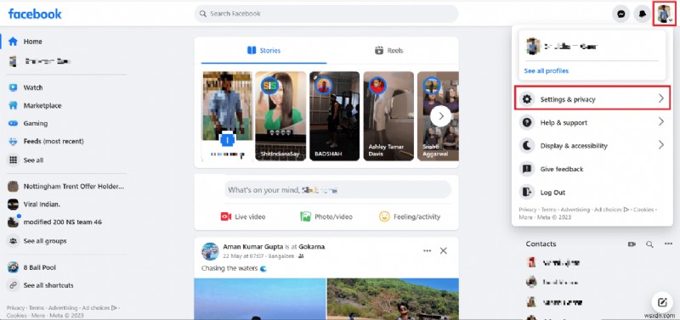This screenshot has height=320, width=680.
Task: Open post options three-dot menu on Aman's post
Action: 428,250
